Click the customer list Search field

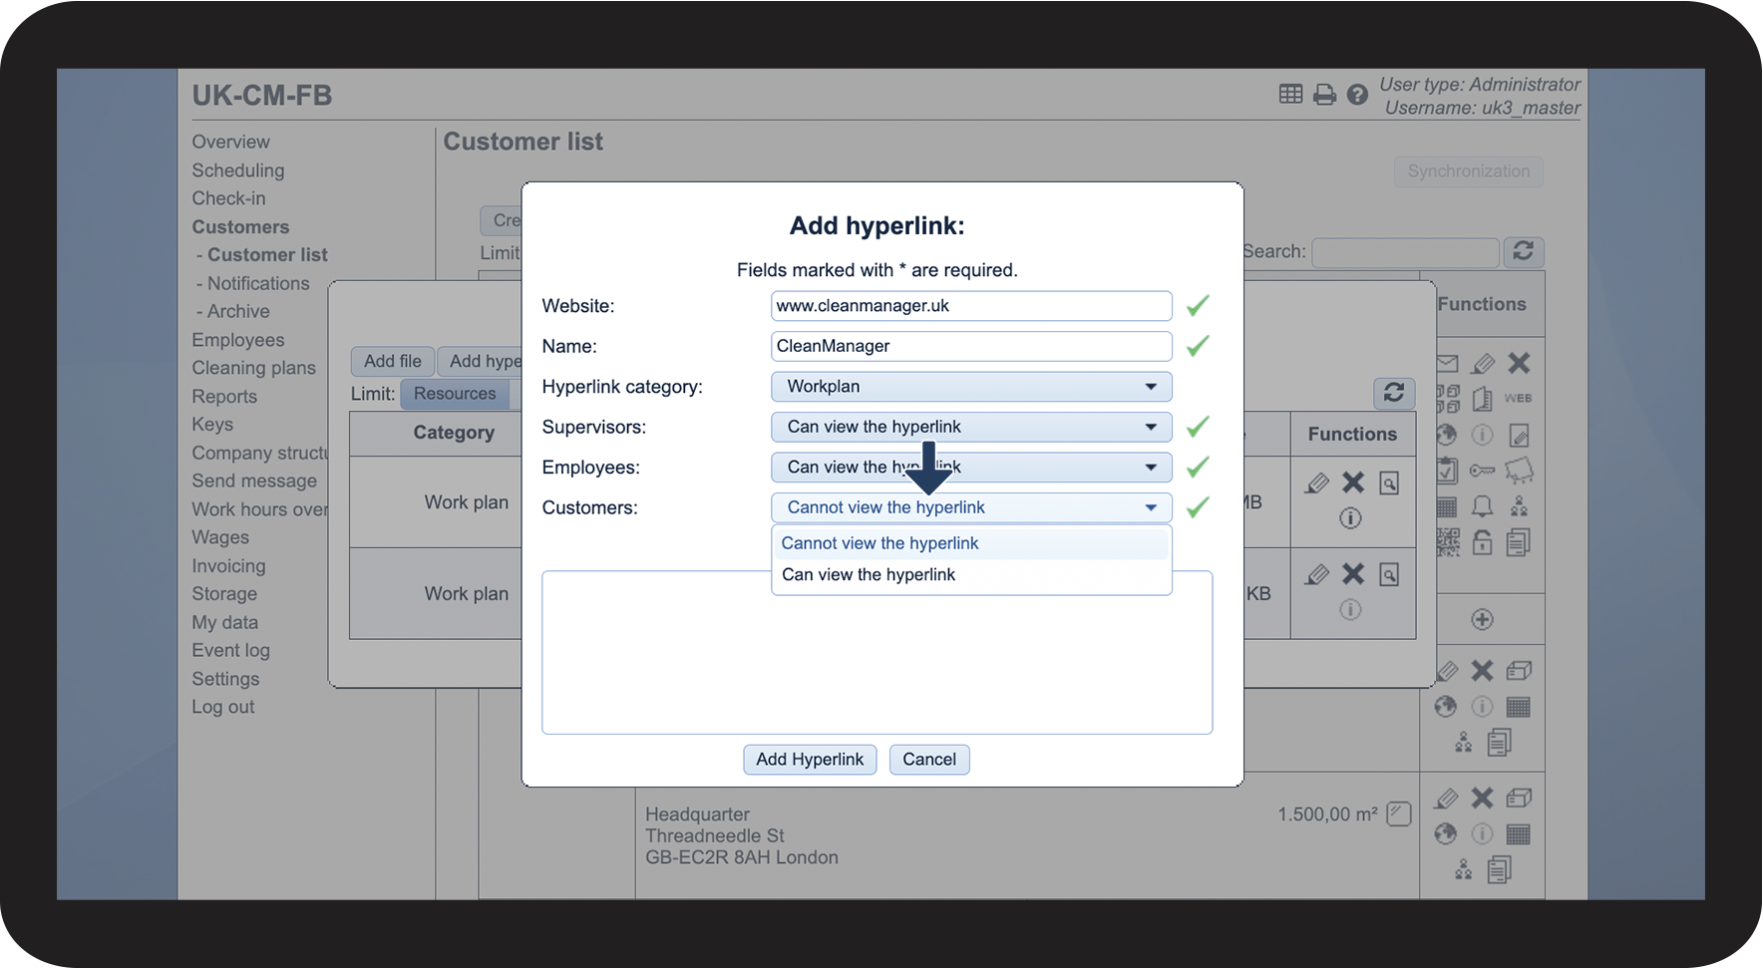(x=1405, y=252)
